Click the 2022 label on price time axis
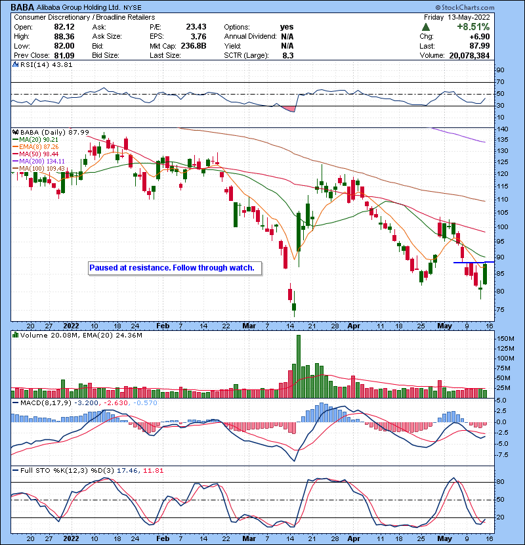 pos(71,326)
